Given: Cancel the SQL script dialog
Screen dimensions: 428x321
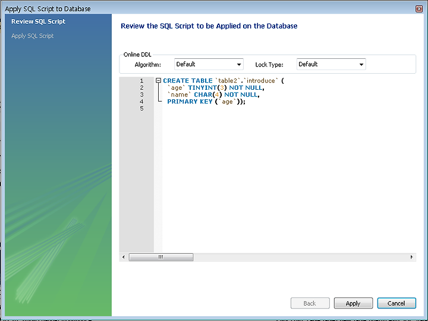Looking at the screenshot, I should pyautogui.click(x=396, y=303).
